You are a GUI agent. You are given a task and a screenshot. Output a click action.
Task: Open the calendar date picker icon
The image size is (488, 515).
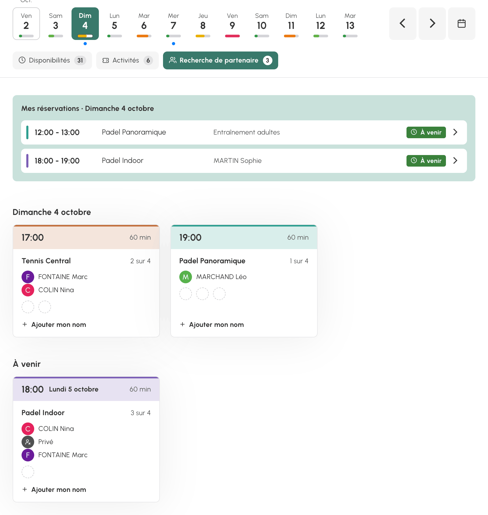(x=461, y=24)
